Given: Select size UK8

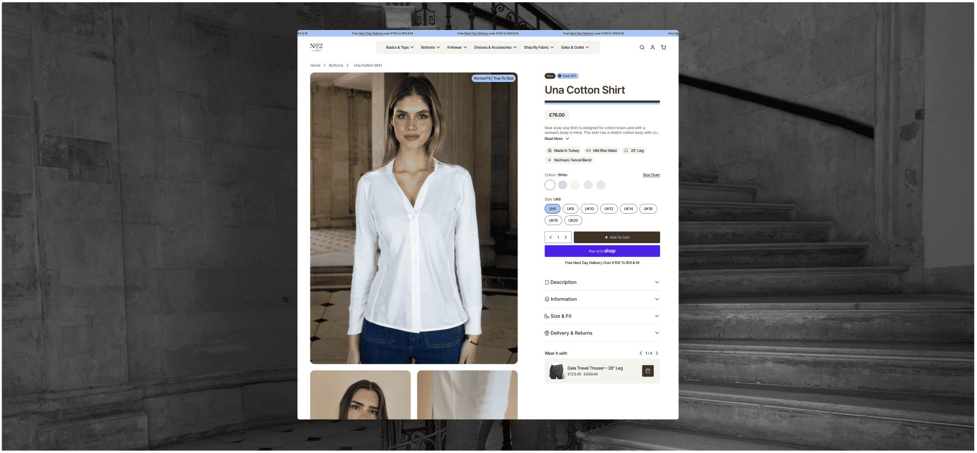Looking at the screenshot, I should (x=570, y=209).
